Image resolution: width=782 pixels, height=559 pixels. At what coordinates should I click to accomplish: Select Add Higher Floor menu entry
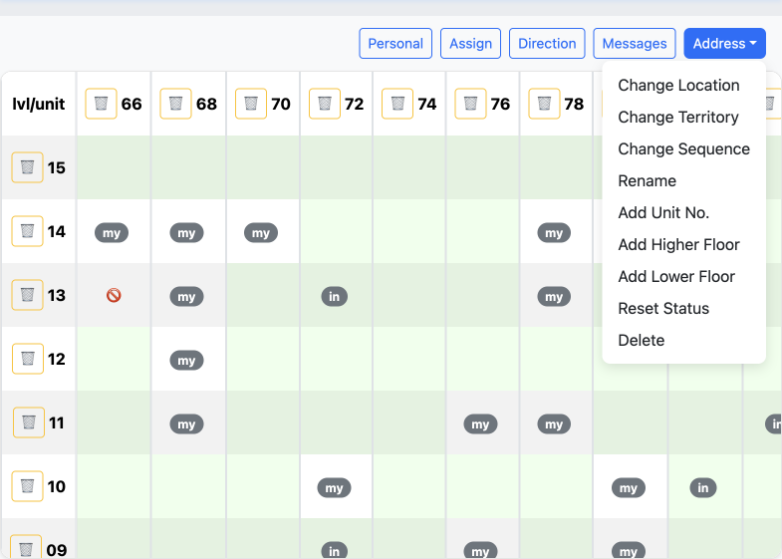pyautogui.click(x=678, y=245)
